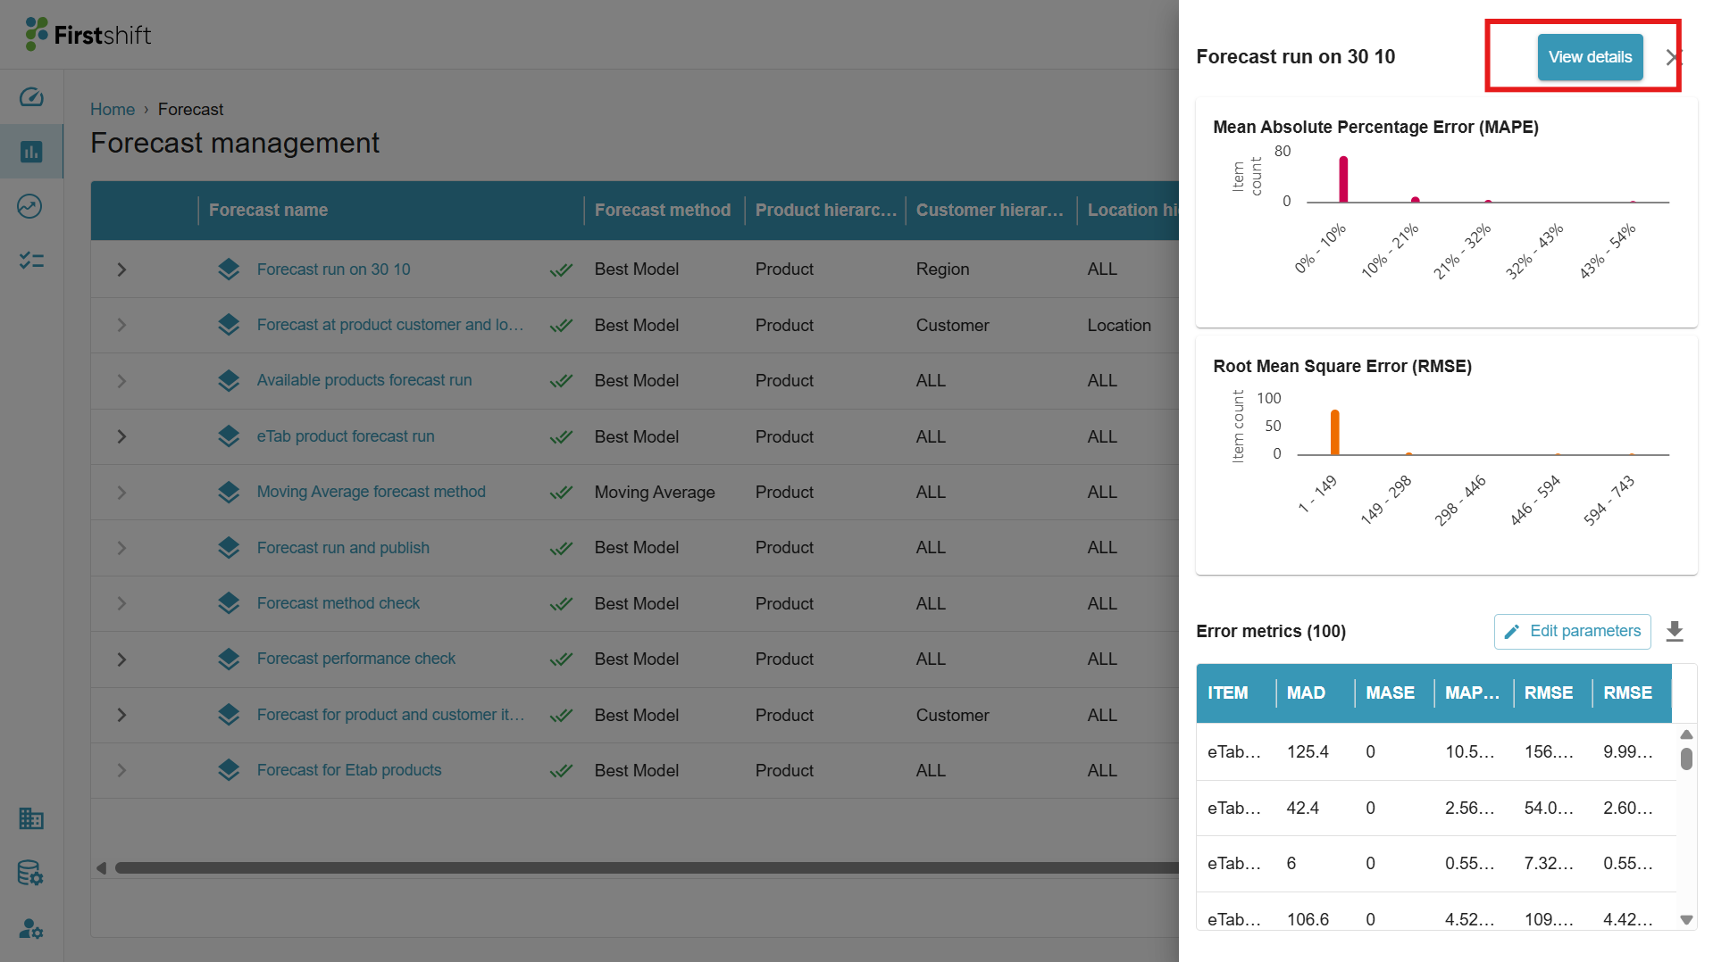Click layers icon of Forecast performance check
Viewport: 1713px width, 962px height.
(229, 659)
